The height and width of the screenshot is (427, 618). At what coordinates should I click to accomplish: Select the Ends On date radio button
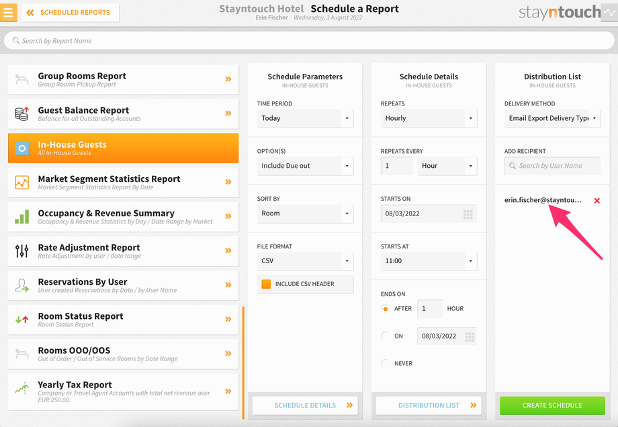(385, 336)
